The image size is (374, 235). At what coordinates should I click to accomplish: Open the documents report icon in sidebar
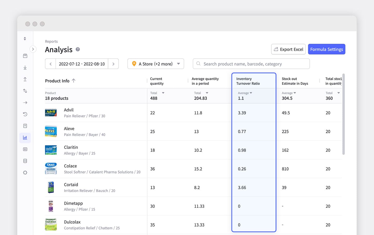(x=25, y=126)
